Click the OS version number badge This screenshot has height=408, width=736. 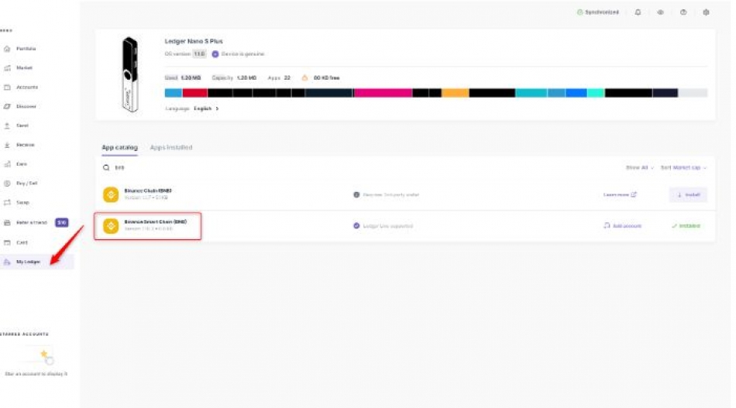point(199,54)
